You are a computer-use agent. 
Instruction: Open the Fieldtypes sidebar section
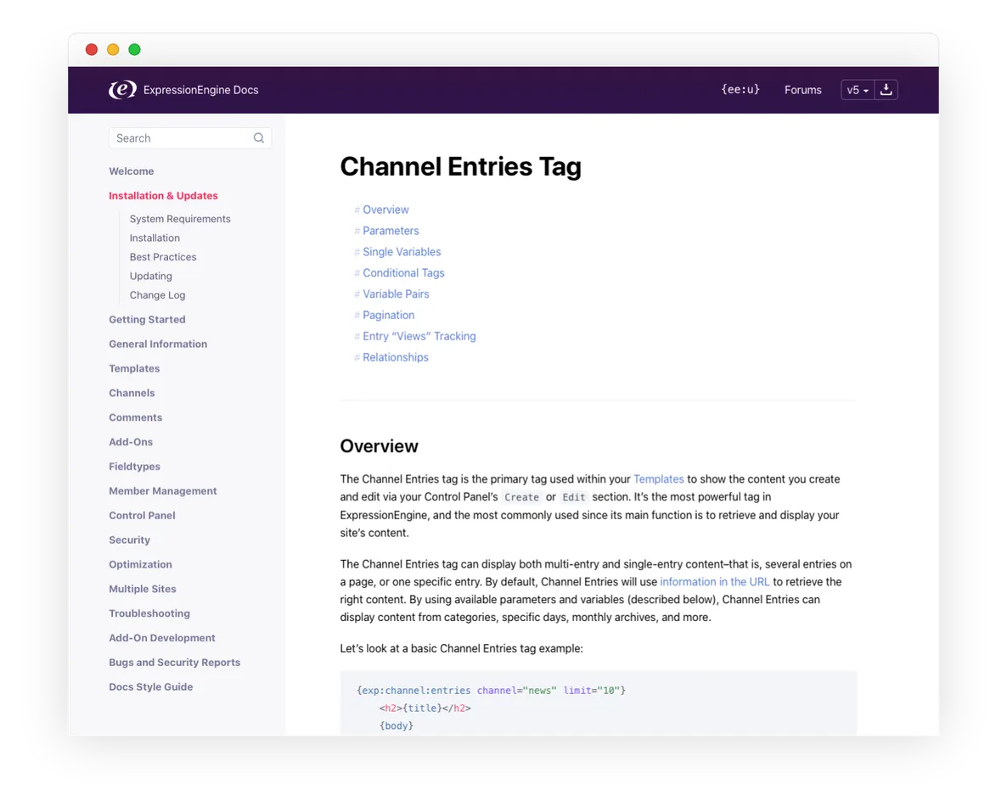tap(134, 467)
